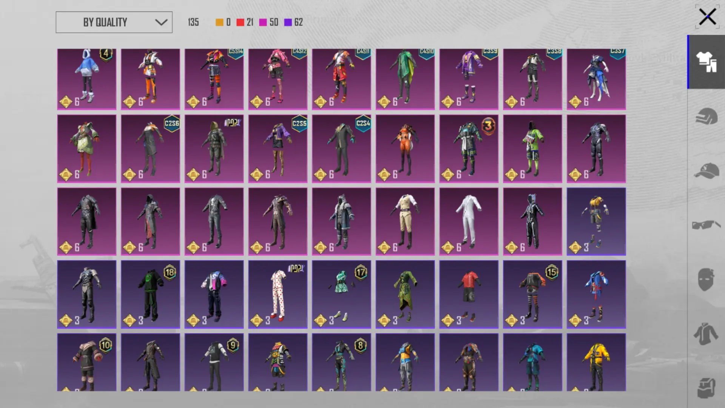725x408 pixels.
Task: Select the green hoodie outfit badge 18
Action: (x=150, y=294)
